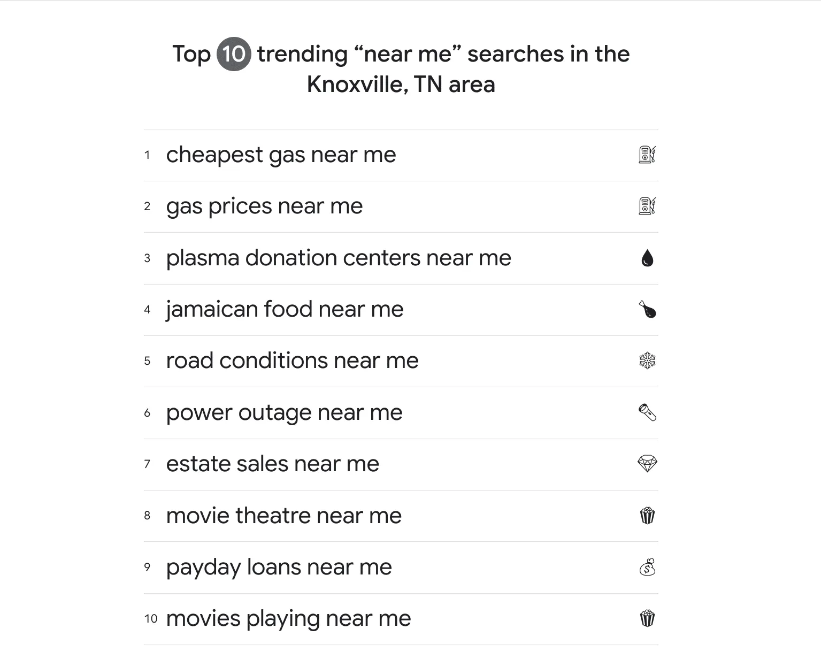Click the drumstick icon for jamaican food

point(647,309)
